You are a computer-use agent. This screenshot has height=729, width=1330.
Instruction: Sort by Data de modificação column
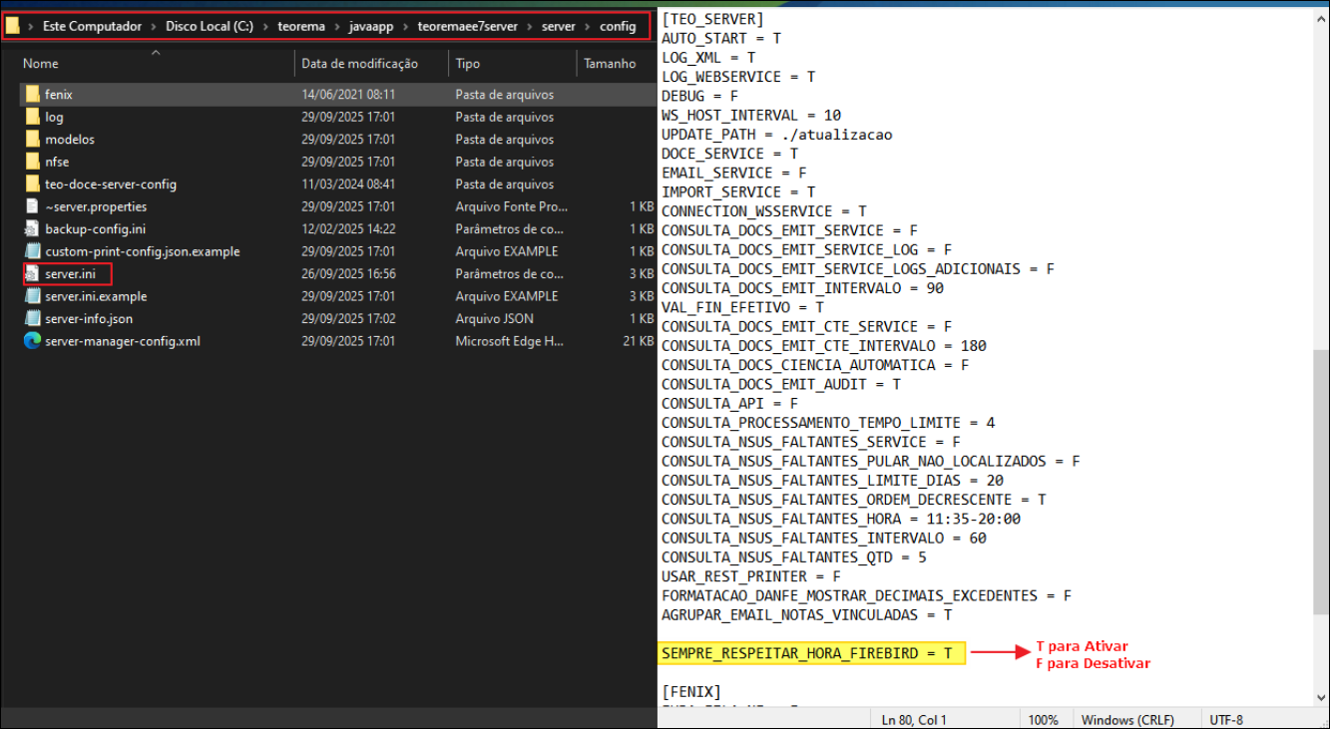coord(359,64)
